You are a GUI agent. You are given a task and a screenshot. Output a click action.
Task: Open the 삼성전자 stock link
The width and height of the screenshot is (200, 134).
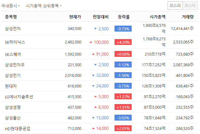[x=13, y=29]
